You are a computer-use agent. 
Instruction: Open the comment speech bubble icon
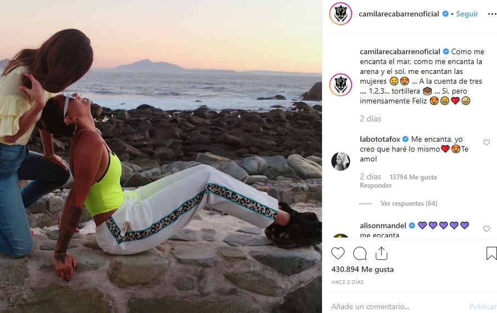[360, 253]
